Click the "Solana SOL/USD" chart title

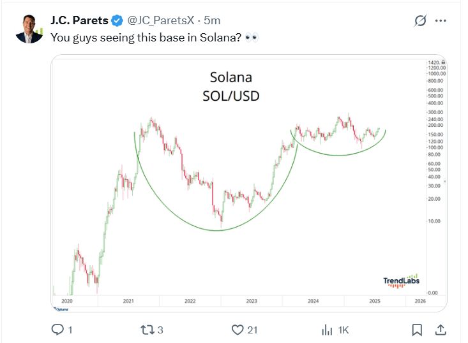click(230, 86)
